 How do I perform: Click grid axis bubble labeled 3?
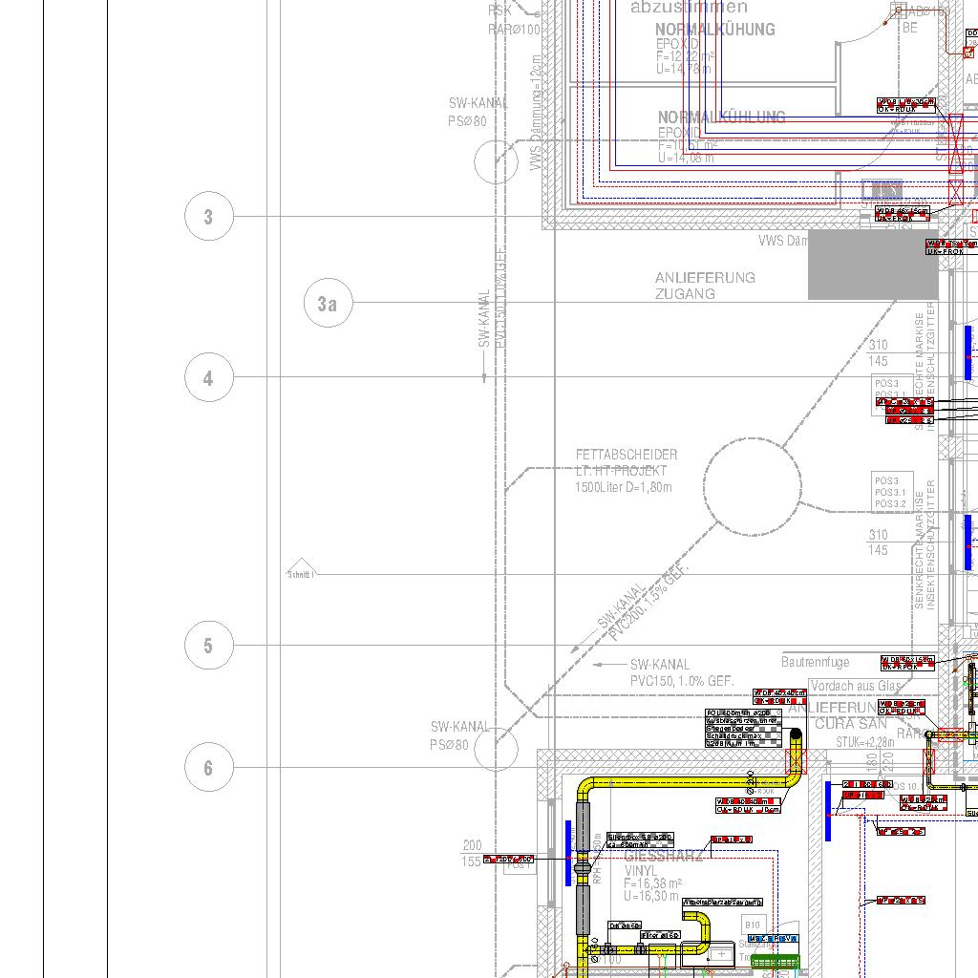tap(209, 217)
